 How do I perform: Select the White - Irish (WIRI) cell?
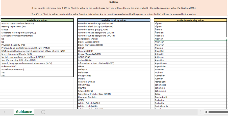coord(114,106)
